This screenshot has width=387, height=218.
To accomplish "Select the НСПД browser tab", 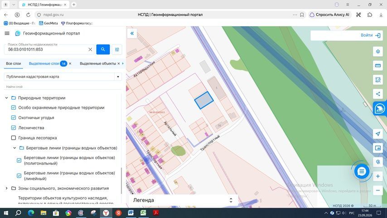I will (44, 5).
